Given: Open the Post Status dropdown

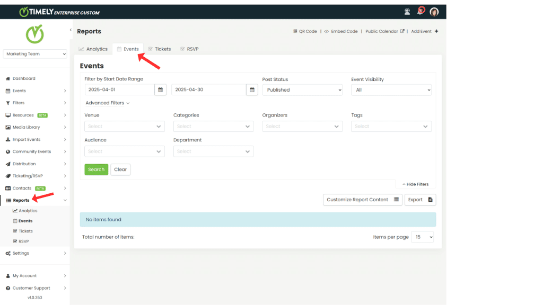Looking at the screenshot, I should coord(302,89).
